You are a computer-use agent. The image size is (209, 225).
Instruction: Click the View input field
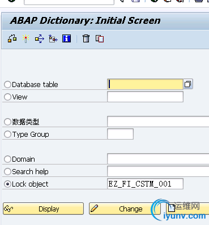tap(145, 97)
